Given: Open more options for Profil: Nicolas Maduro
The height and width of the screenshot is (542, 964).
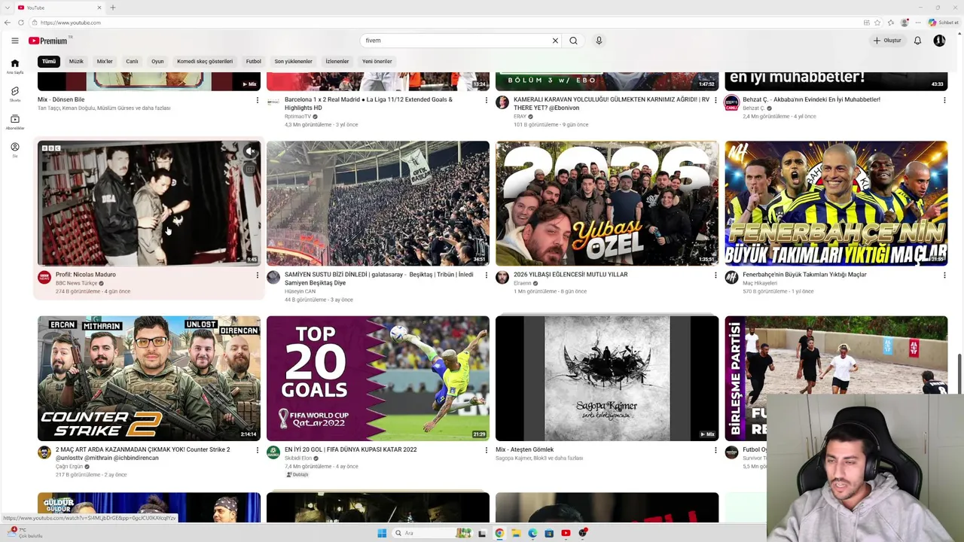Looking at the screenshot, I should click(x=257, y=276).
